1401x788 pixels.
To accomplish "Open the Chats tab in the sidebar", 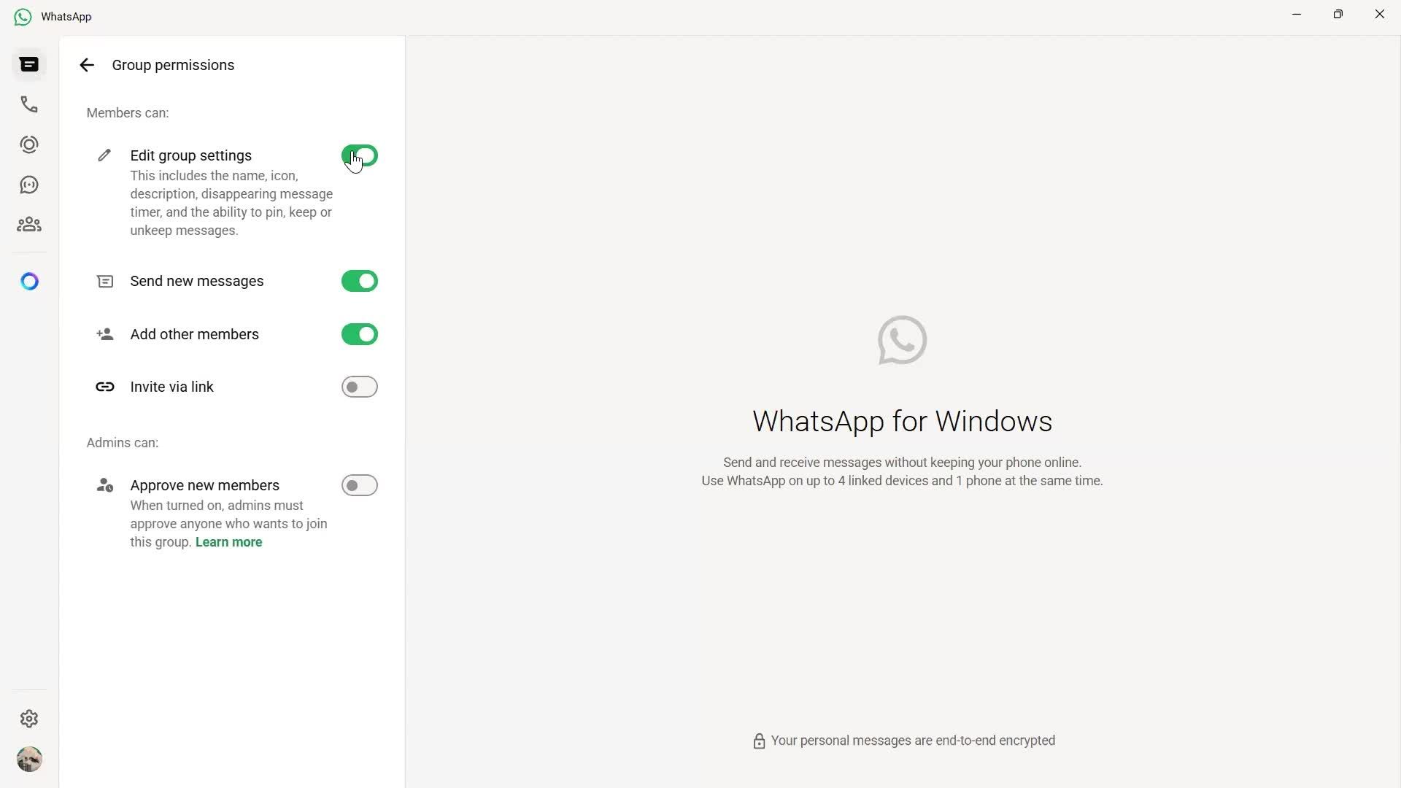I will [29, 64].
